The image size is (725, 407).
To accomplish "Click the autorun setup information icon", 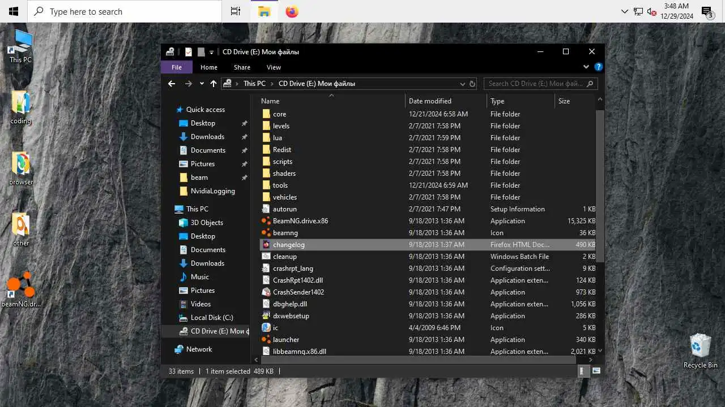I will [266, 209].
